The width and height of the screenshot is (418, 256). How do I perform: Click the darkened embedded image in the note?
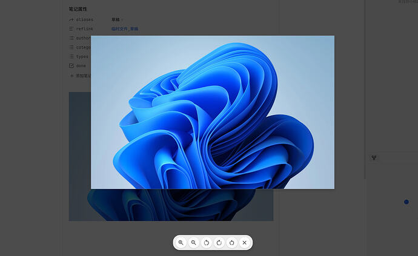pos(171,205)
